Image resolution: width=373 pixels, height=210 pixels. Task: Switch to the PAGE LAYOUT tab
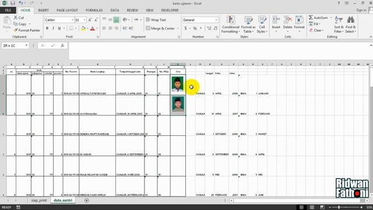point(67,10)
